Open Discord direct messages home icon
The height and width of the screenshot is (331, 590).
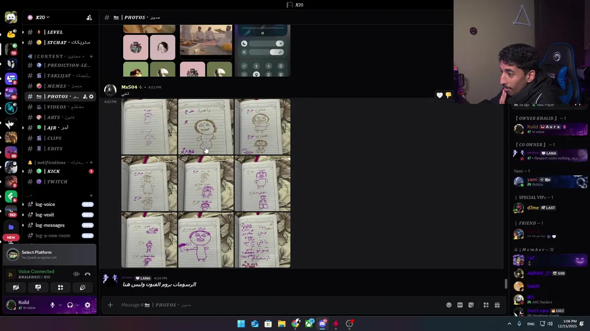click(x=11, y=17)
